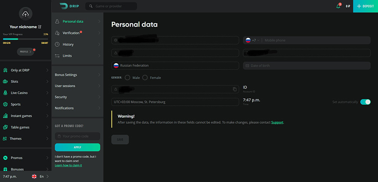
Task: Click the VIP progress bar
Action: pos(25,39)
